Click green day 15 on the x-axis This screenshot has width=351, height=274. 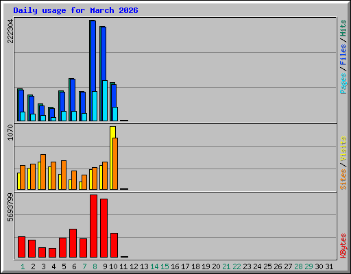(x=165, y=266)
